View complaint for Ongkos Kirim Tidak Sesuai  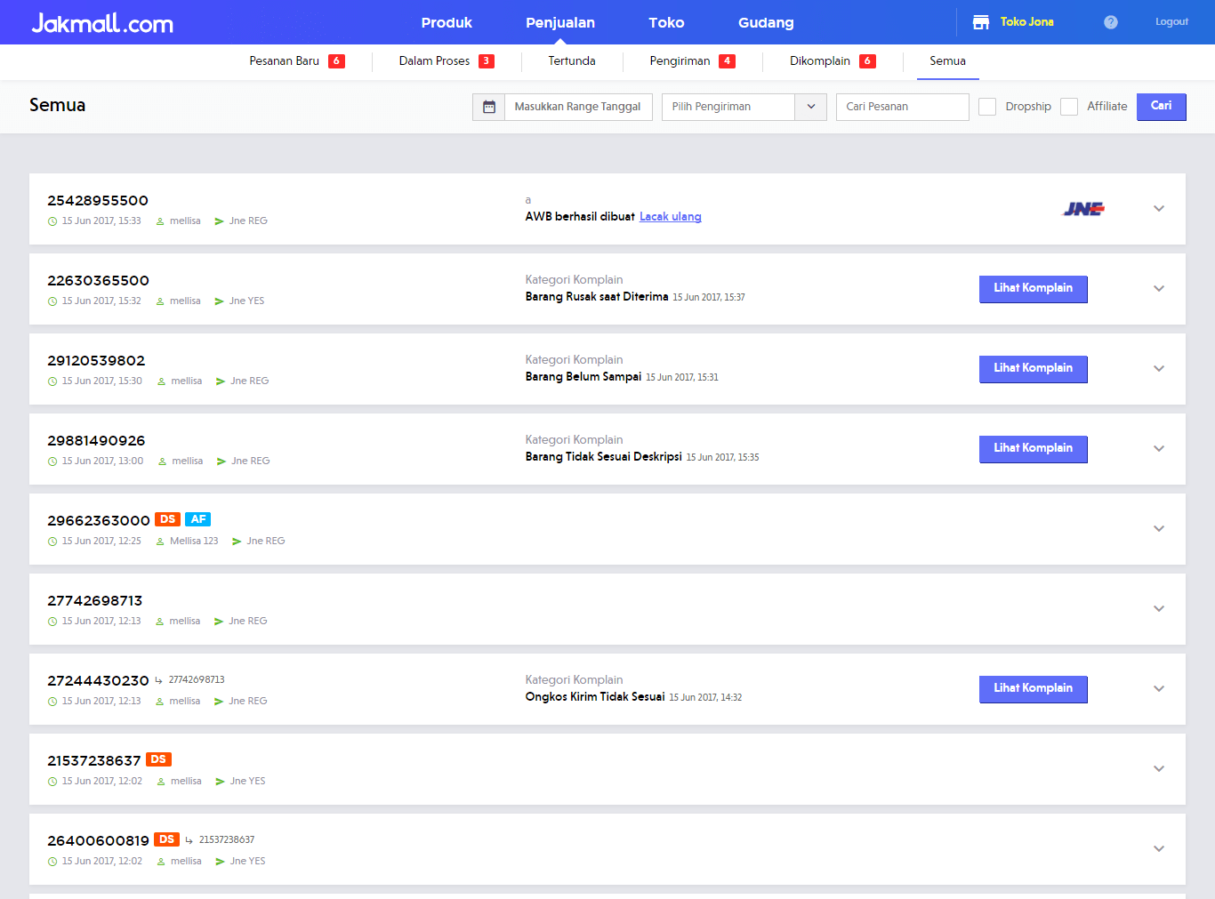1034,689
